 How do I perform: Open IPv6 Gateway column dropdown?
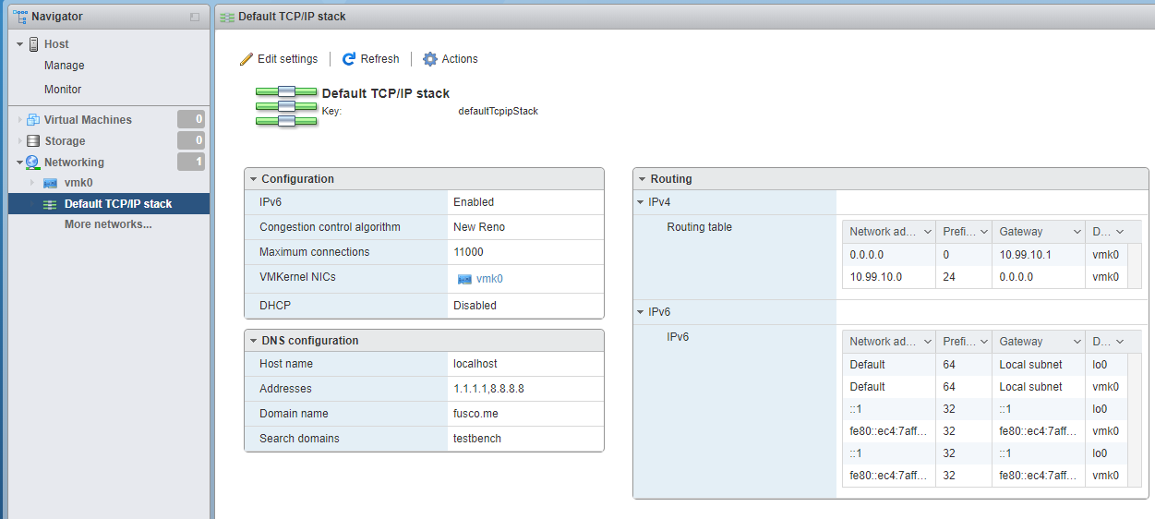click(1077, 342)
